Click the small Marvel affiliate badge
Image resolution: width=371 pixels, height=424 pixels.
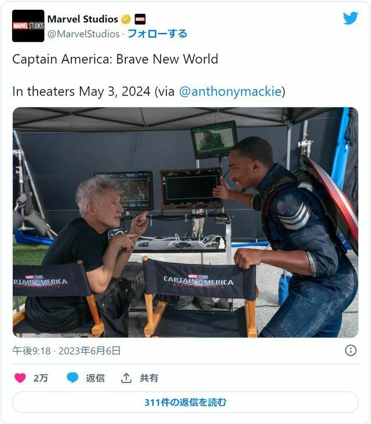point(140,19)
